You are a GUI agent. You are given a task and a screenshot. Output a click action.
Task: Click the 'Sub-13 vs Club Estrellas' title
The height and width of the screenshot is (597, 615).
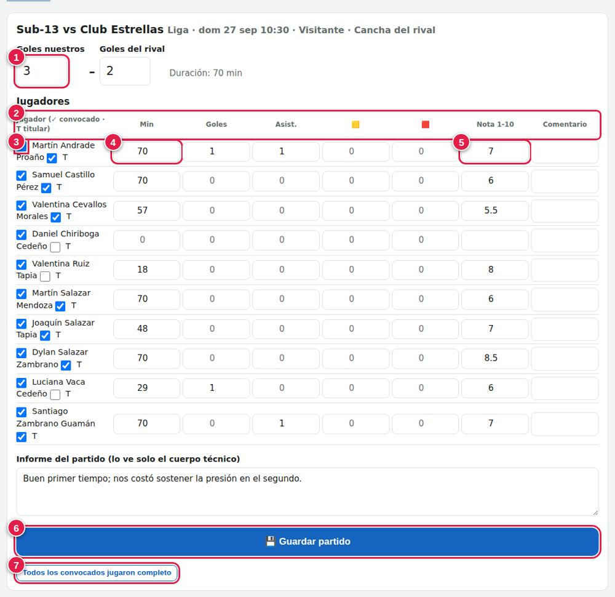[90, 30]
